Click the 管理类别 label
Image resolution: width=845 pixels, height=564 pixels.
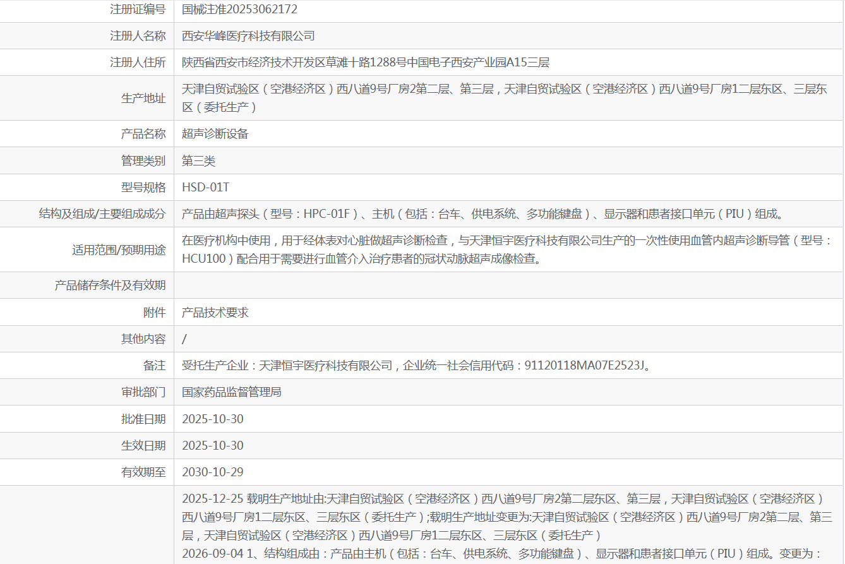(143, 161)
